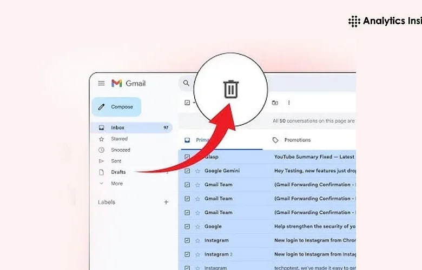The width and height of the screenshot is (422, 270).
Task: Star the Google security email
Action: pos(198,226)
